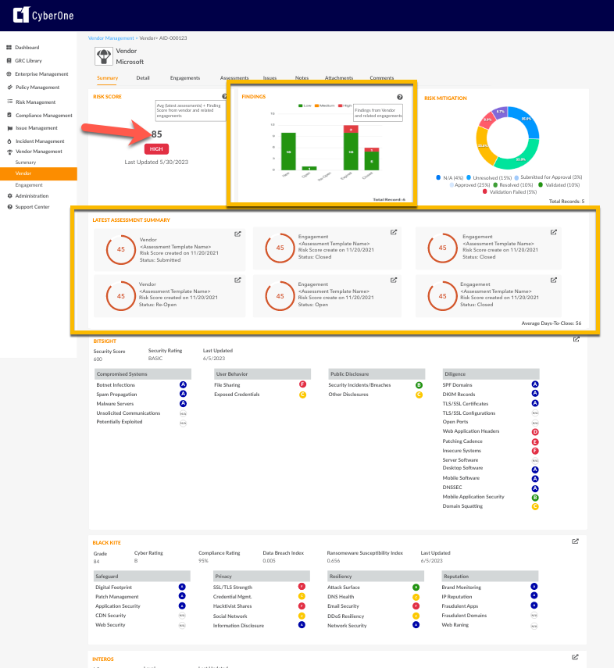Select highlighted Vendor sidebar sub-item
Image resolution: width=614 pixels, height=668 pixels.
click(x=38, y=173)
